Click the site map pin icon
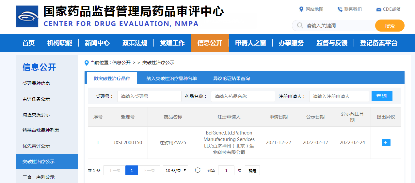 pyautogui.click(x=301, y=9)
